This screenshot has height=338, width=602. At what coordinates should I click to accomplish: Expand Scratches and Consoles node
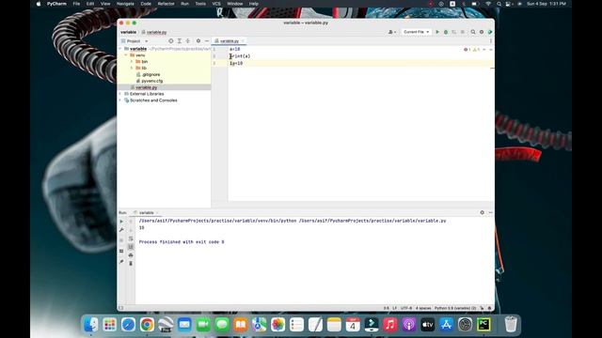click(x=120, y=100)
